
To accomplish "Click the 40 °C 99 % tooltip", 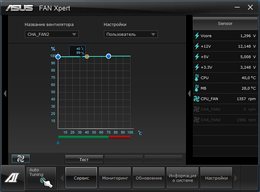I will [x=77, y=51].
